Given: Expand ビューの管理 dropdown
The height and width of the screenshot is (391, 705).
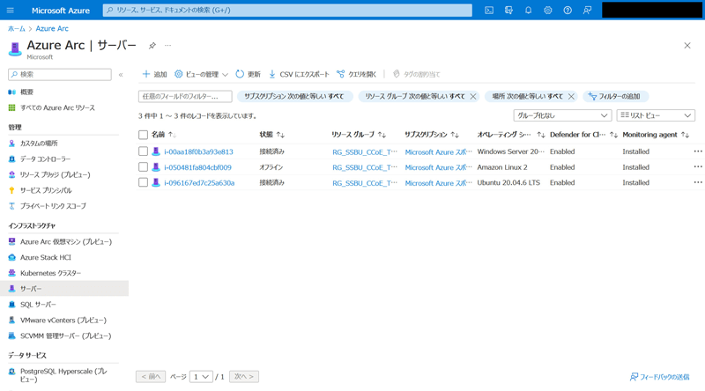Looking at the screenshot, I should click(202, 74).
